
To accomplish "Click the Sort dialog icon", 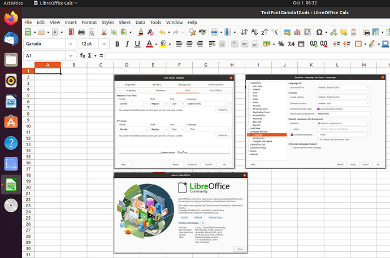I will tap(244, 32).
